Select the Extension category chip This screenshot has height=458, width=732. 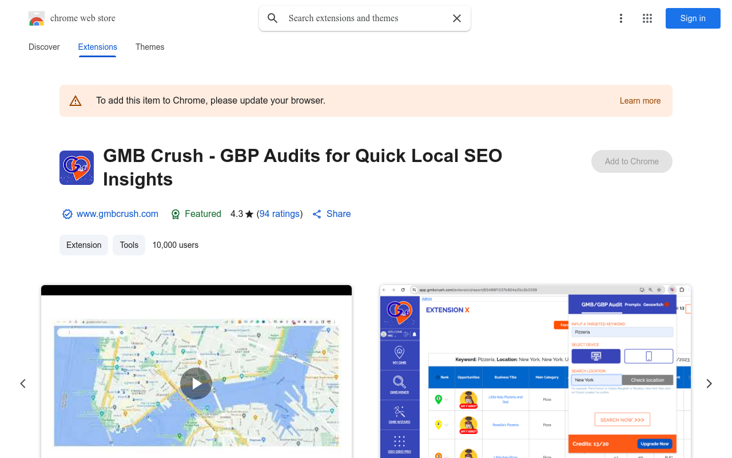click(83, 245)
